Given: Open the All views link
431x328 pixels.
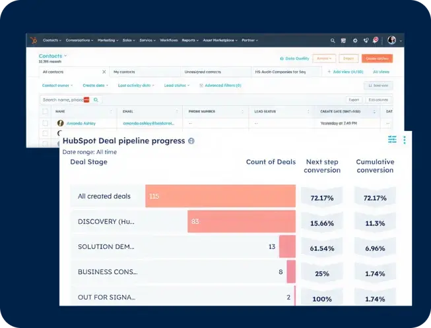Looking at the screenshot, I should pos(381,72).
